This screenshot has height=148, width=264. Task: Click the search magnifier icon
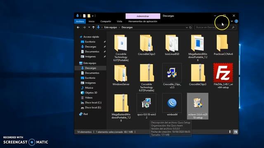(x=233, y=28)
